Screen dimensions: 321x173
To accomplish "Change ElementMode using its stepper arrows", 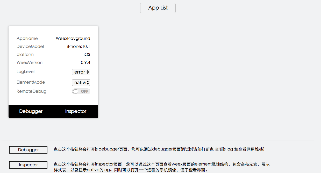I will coord(88,82).
